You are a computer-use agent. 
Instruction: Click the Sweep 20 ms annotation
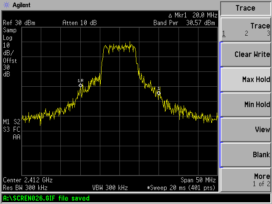tap(181, 187)
